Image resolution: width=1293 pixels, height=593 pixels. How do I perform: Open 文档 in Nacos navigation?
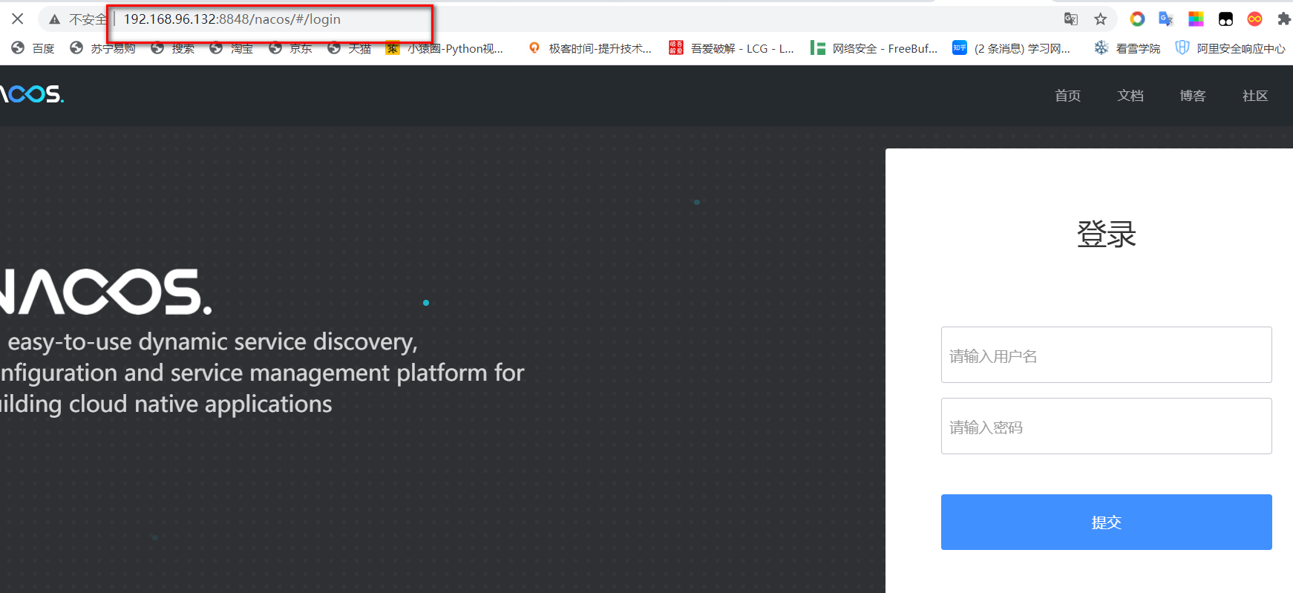(x=1130, y=96)
